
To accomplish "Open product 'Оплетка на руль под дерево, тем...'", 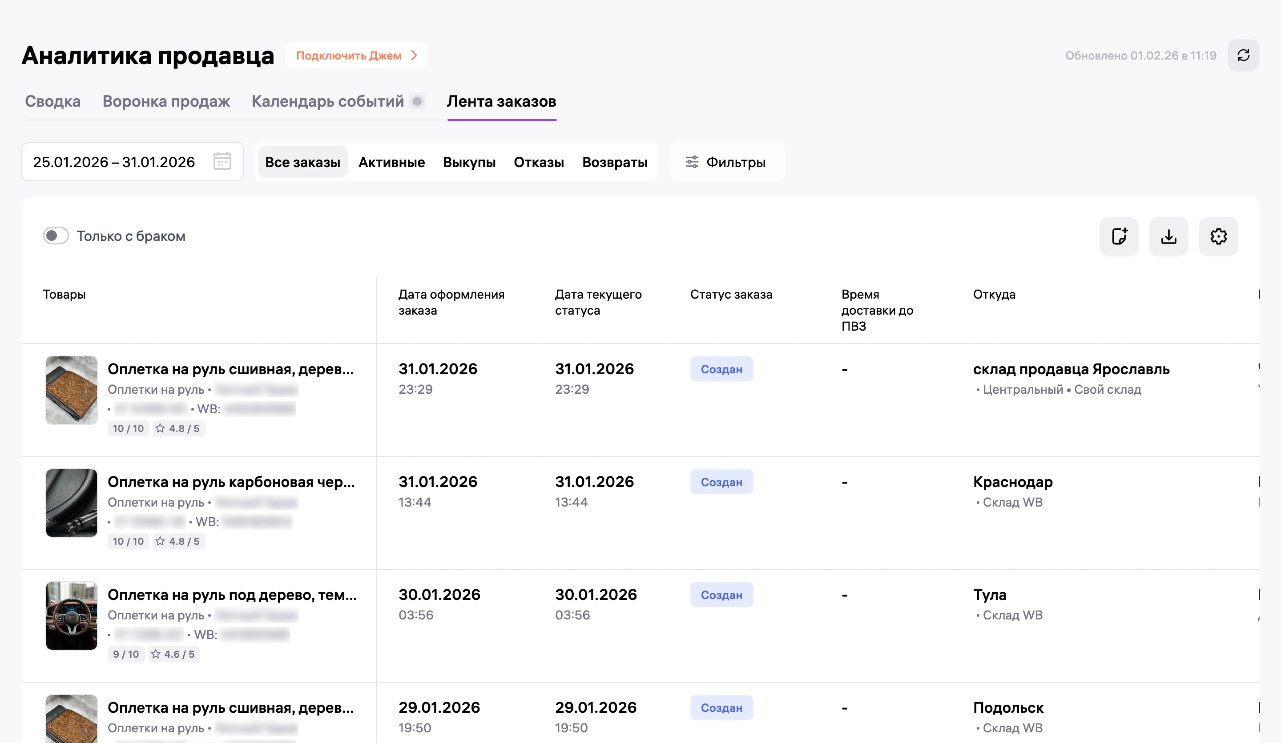I will click(232, 594).
